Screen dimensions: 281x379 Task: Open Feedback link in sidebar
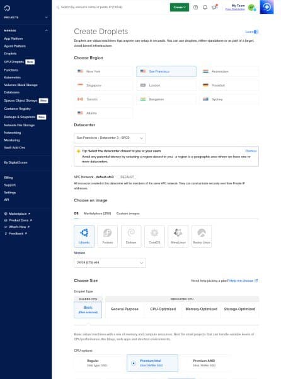(x=16, y=234)
